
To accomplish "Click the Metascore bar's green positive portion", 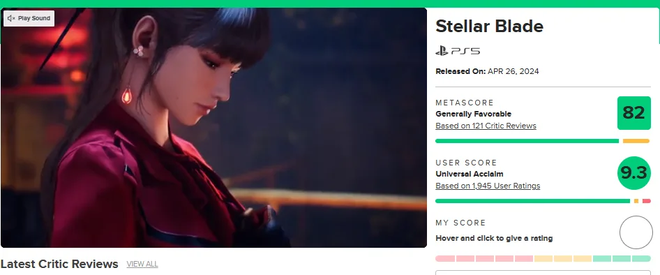I will click(x=527, y=141).
